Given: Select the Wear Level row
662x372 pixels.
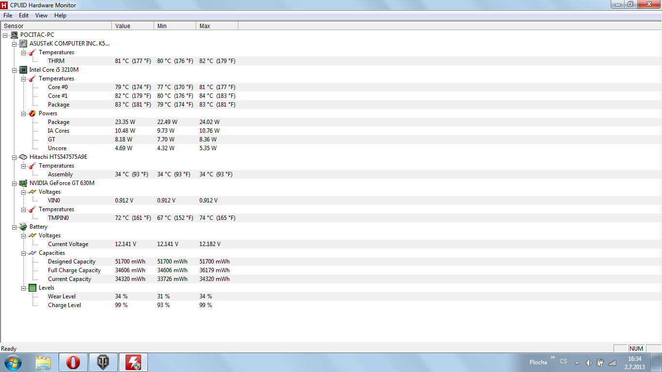Looking at the screenshot, I should [x=331, y=296].
